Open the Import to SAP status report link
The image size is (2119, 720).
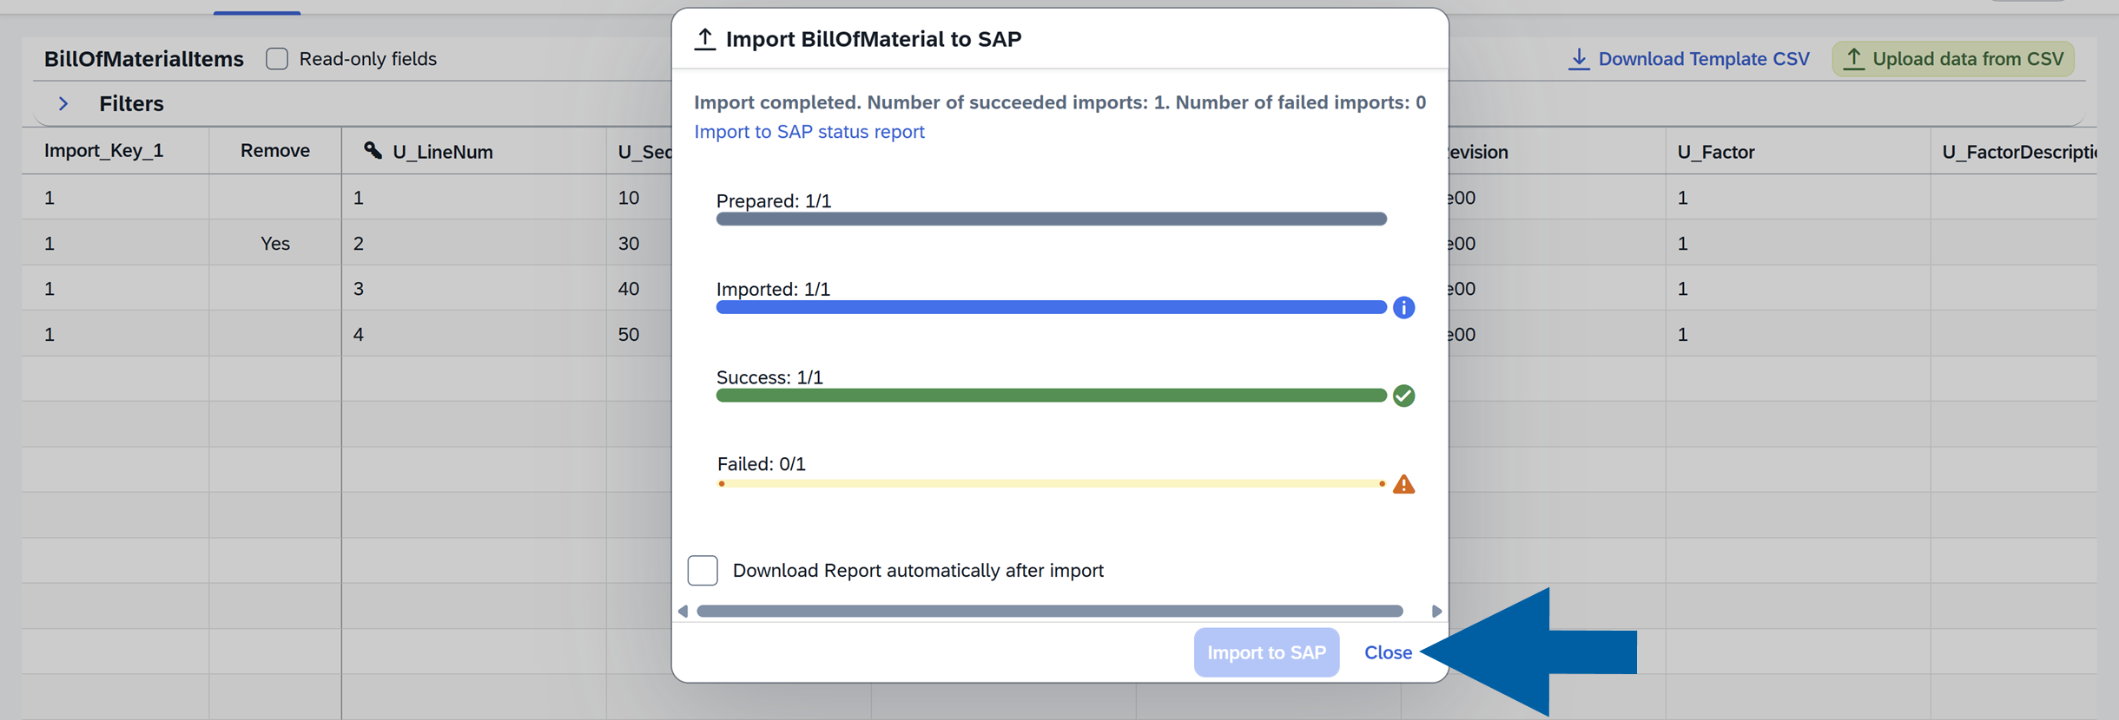coord(809,132)
